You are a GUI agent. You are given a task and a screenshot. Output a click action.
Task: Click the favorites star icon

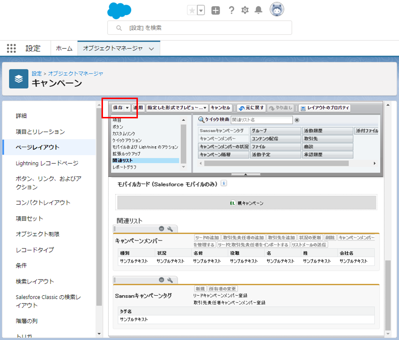(192, 10)
